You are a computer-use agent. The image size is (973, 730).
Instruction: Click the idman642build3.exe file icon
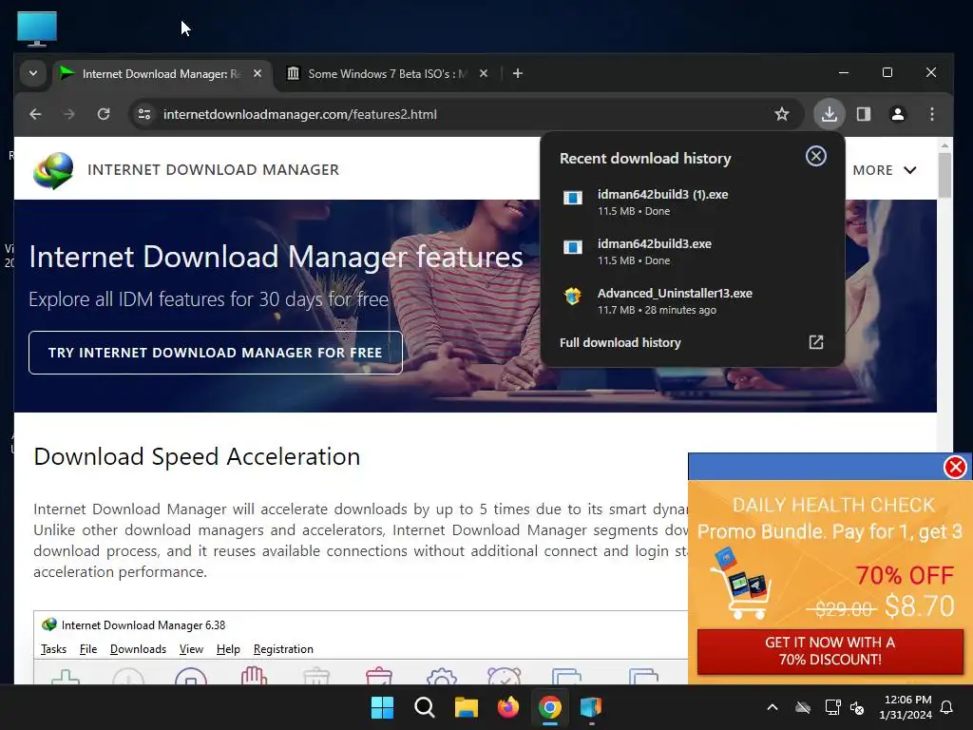click(x=572, y=248)
